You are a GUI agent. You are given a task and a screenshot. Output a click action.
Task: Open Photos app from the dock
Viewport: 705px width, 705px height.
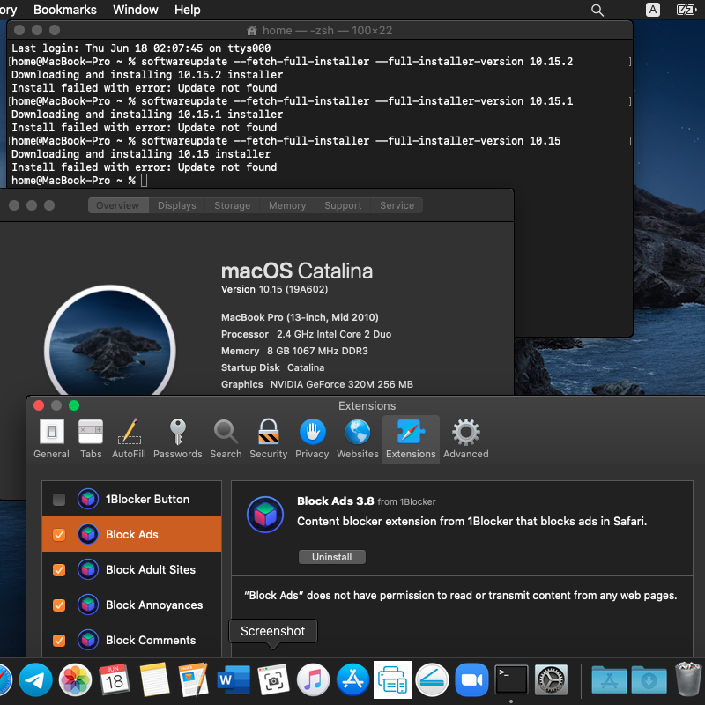point(76,679)
